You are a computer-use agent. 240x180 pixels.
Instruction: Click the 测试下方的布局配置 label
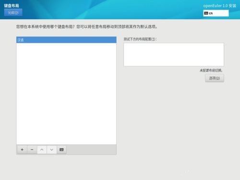pyautogui.click(x=140, y=39)
